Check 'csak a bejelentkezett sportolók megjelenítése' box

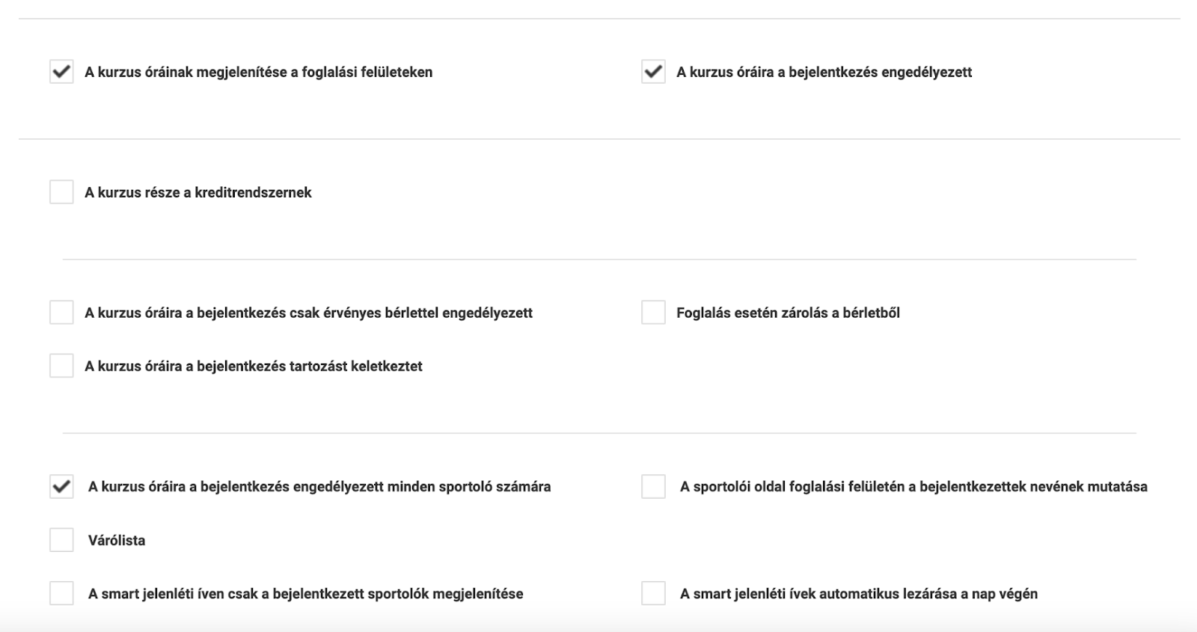click(x=61, y=594)
